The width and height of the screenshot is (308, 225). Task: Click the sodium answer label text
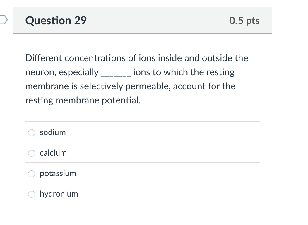tap(53, 132)
